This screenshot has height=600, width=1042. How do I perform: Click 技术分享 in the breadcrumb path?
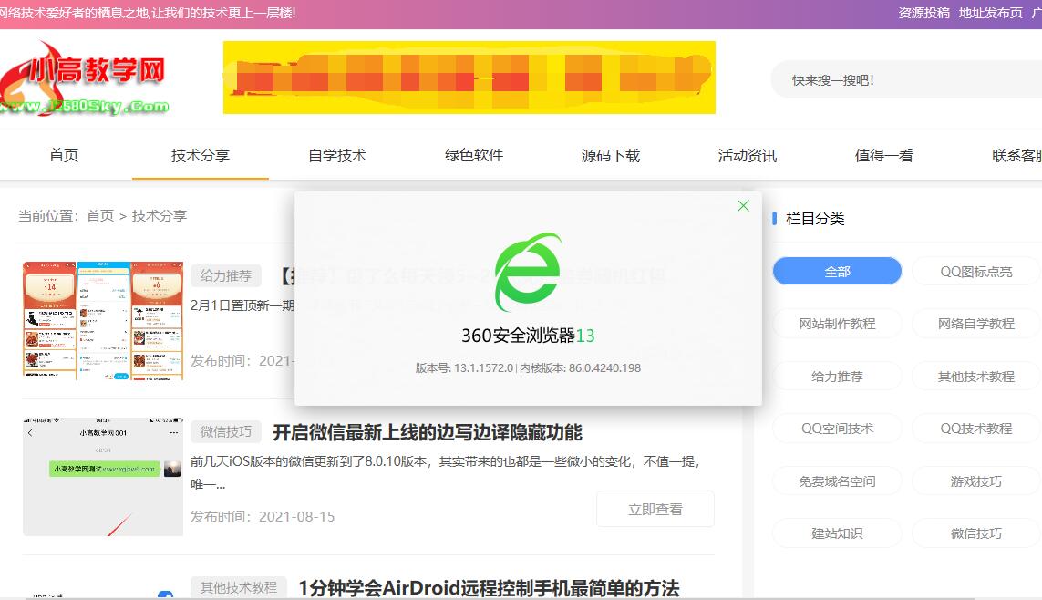pos(160,216)
